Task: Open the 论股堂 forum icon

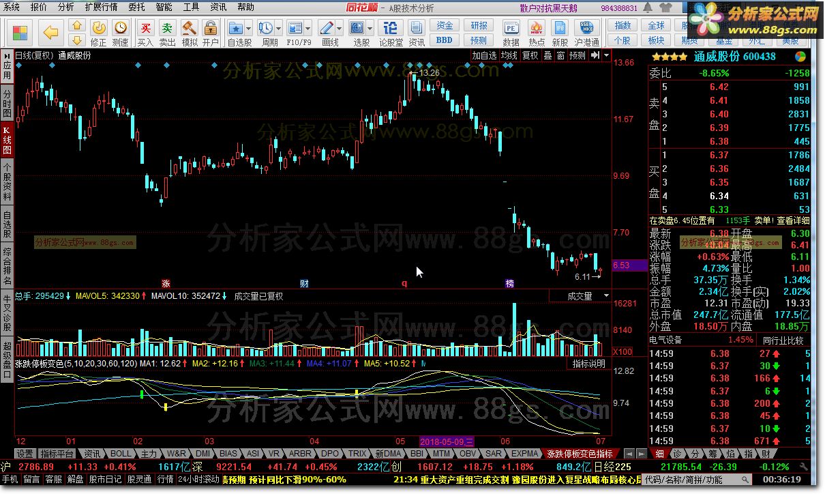Action: point(391,27)
